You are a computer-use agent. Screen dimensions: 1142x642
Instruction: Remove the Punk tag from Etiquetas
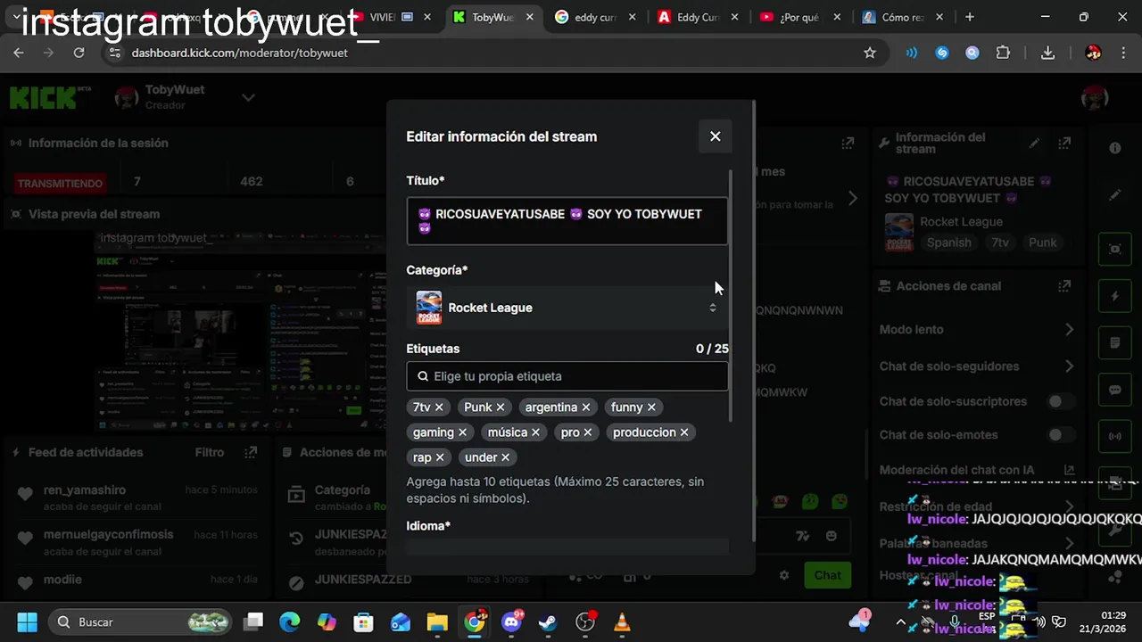coord(501,407)
